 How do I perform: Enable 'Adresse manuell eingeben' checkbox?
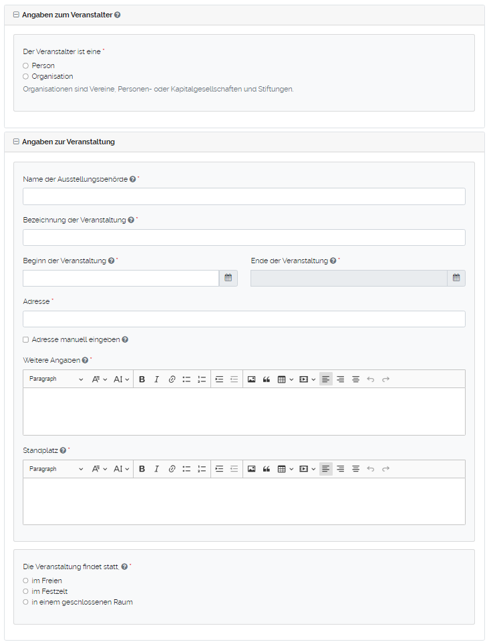pyautogui.click(x=25, y=339)
